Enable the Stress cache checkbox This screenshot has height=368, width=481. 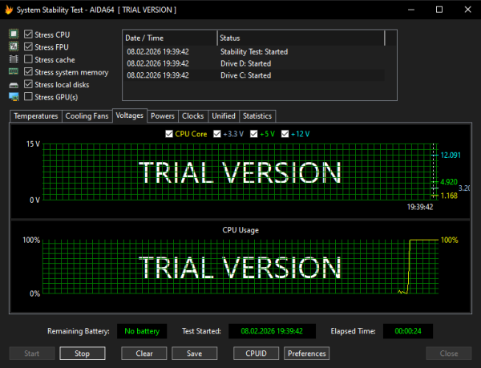tap(28, 59)
